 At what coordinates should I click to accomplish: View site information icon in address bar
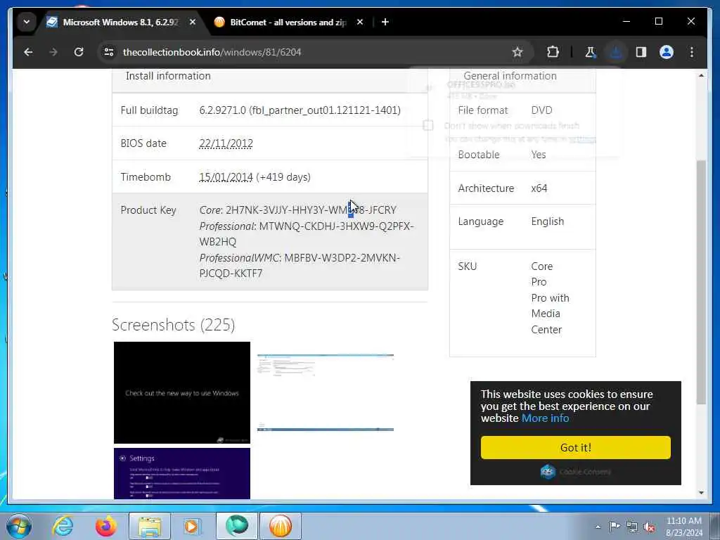[109, 52]
